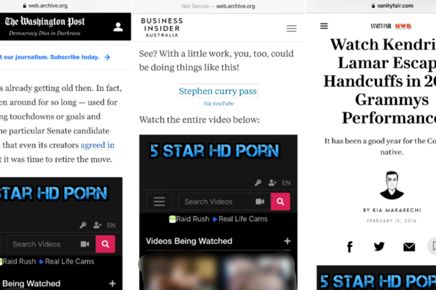
Task: Open Vanity Fair hamburger menu
Action: coord(324,26)
